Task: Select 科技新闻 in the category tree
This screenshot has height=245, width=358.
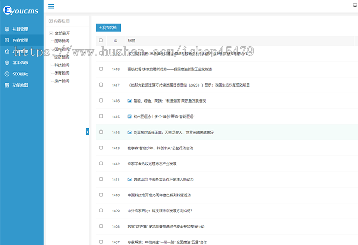Action: (62, 65)
